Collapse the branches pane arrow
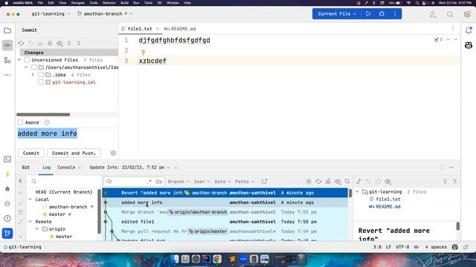The image size is (476, 267). pyautogui.click(x=20, y=181)
